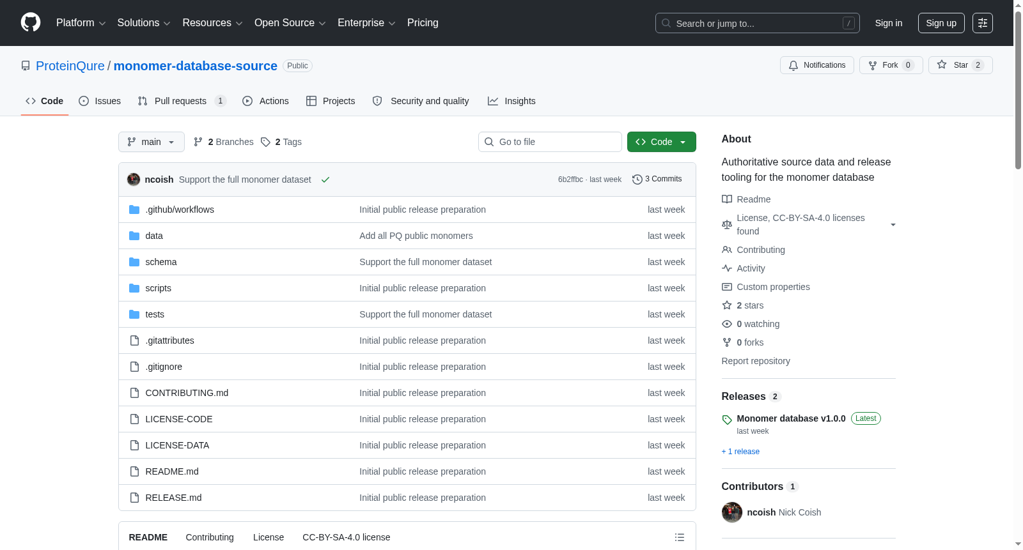Open the RELEASE.md file
Viewport: 1023px width, 550px height.
coord(173,498)
